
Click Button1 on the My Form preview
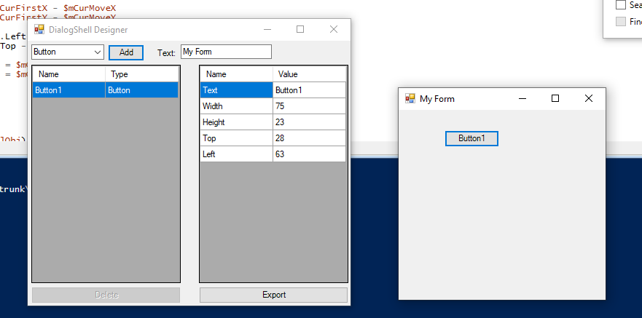pyautogui.click(x=471, y=138)
